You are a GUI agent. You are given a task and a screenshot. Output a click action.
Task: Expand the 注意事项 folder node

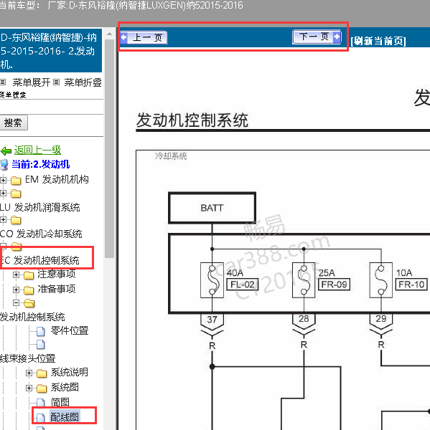16,274
